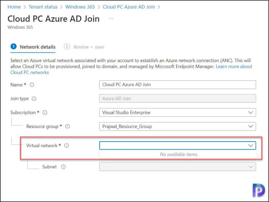The image size is (269, 202).
Task: Open Learn more about Cloud PC networks link
Action: point(234,67)
